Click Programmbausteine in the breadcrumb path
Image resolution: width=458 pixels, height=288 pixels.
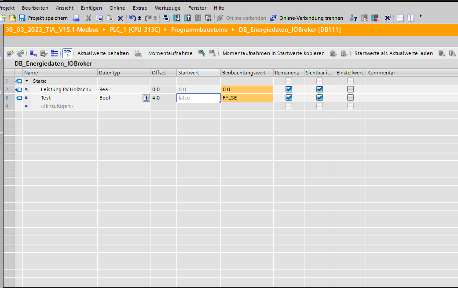[199, 30]
